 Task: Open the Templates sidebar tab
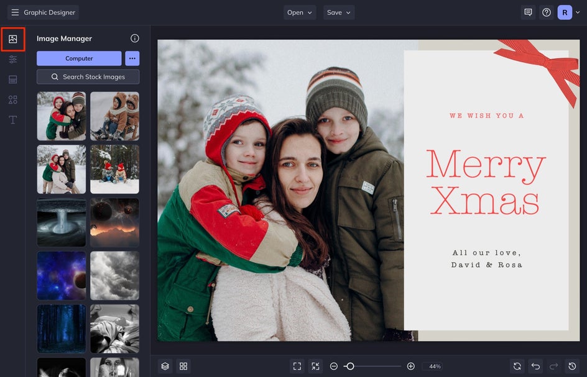(x=12, y=79)
